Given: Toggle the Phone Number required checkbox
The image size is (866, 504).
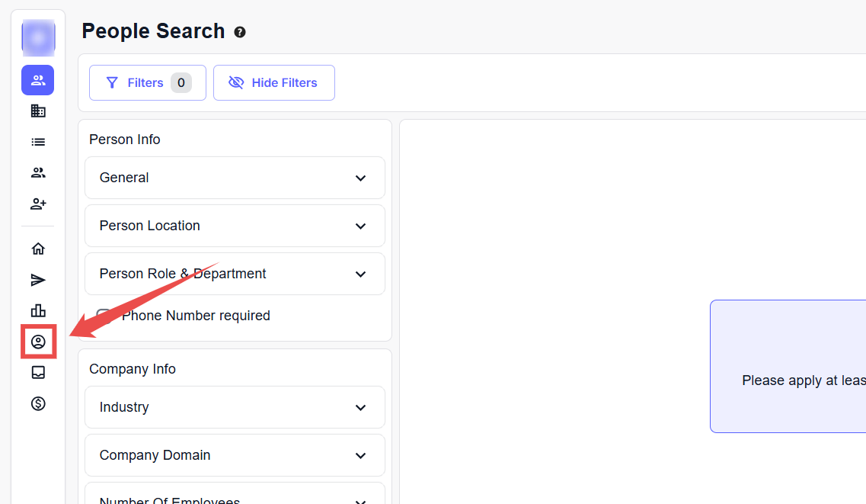Looking at the screenshot, I should point(104,316).
